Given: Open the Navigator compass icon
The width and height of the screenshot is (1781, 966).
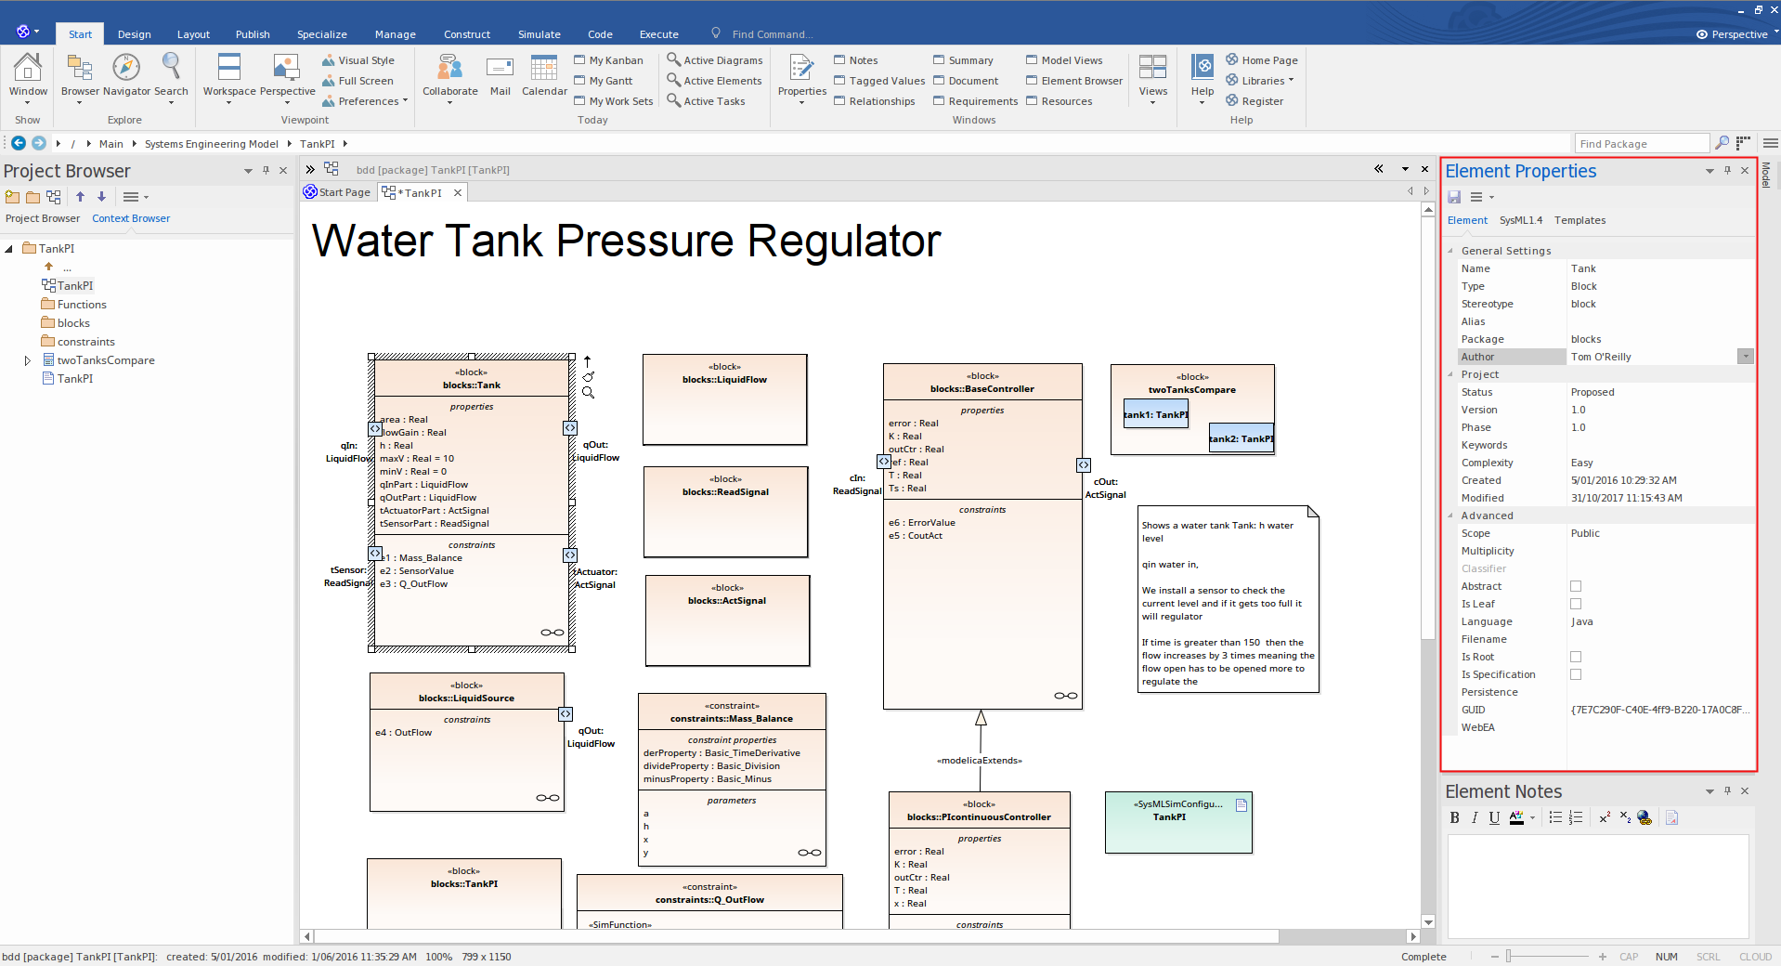Looking at the screenshot, I should (126, 68).
